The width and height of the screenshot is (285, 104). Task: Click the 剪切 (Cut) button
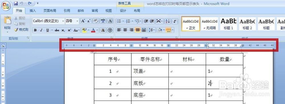(x=20, y=18)
